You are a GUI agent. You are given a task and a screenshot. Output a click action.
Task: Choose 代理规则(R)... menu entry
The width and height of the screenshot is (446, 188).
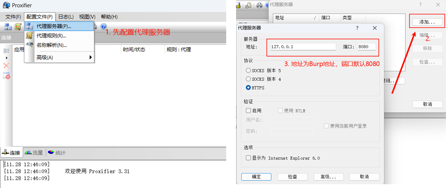pyautogui.click(x=60, y=36)
